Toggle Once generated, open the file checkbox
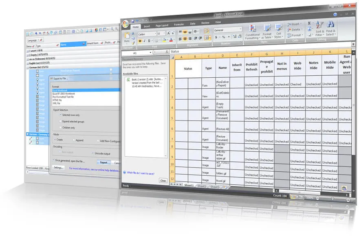Image resolution: width=359 pixels, height=236 pixels. tap(53, 160)
